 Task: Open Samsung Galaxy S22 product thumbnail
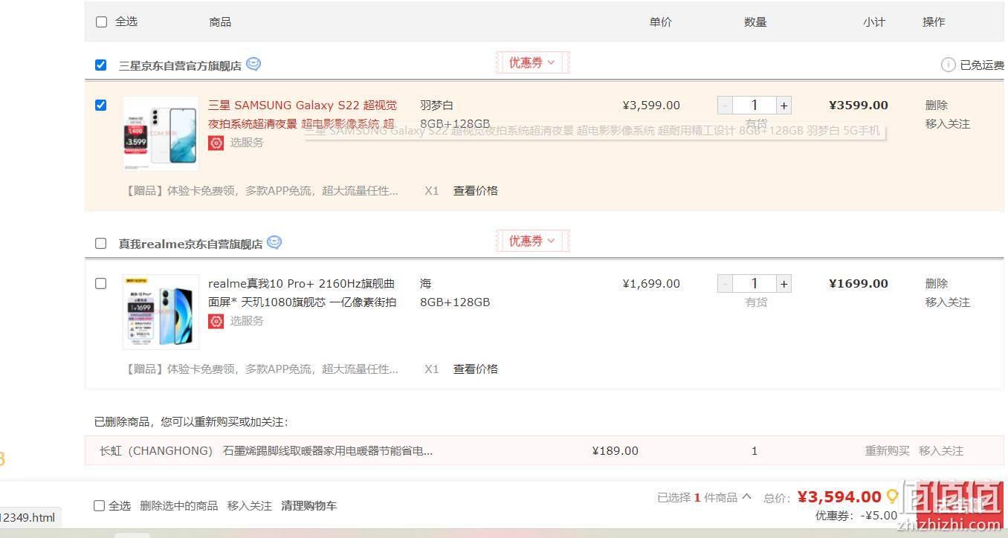click(161, 134)
